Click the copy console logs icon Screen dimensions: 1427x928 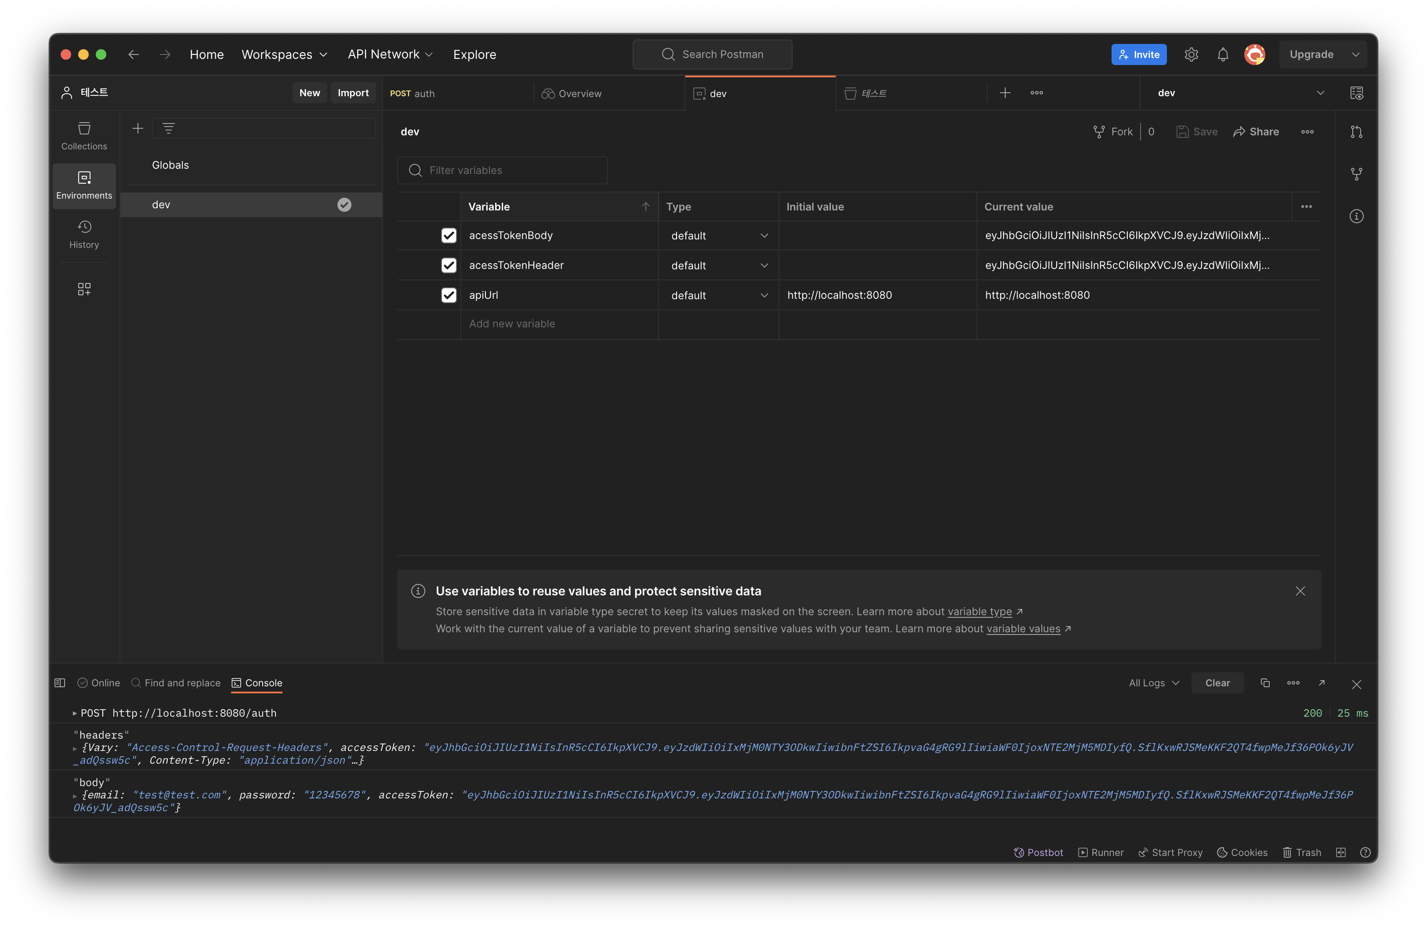click(x=1265, y=683)
